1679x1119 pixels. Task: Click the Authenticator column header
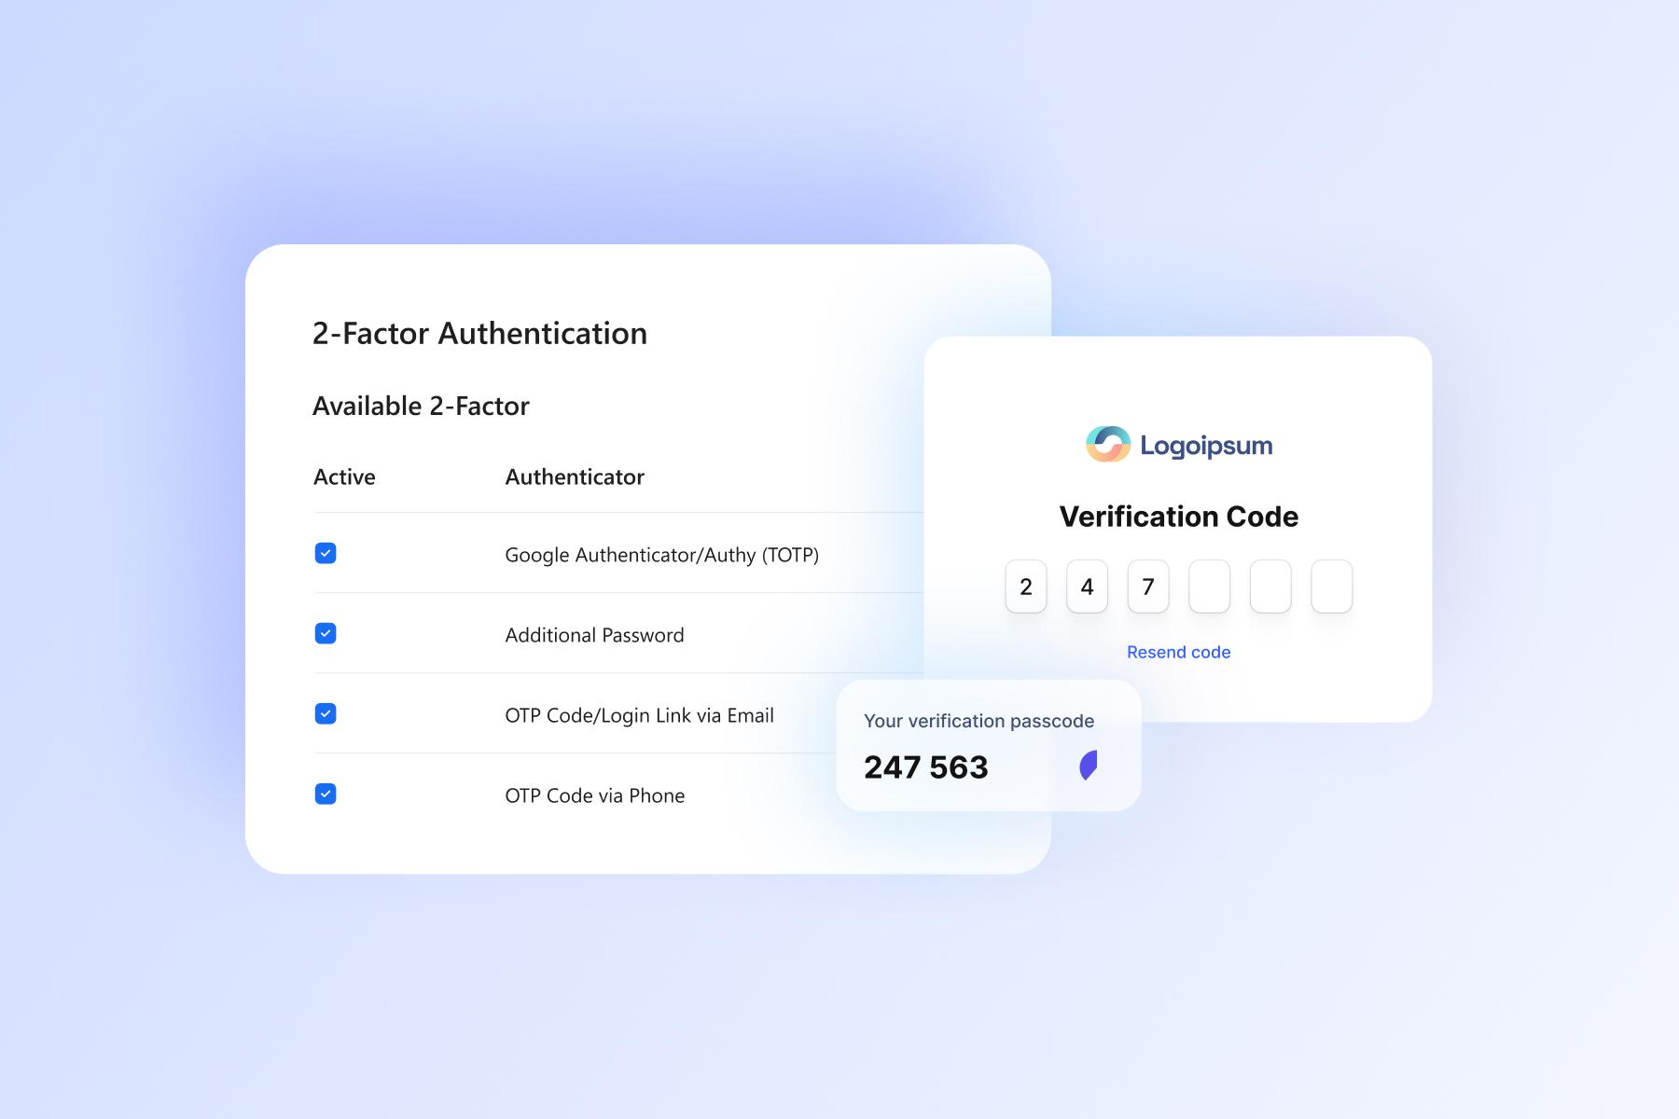click(x=575, y=477)
